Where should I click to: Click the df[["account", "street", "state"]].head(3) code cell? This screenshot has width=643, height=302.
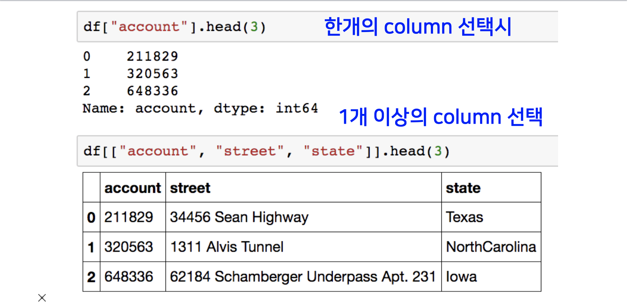317,151
